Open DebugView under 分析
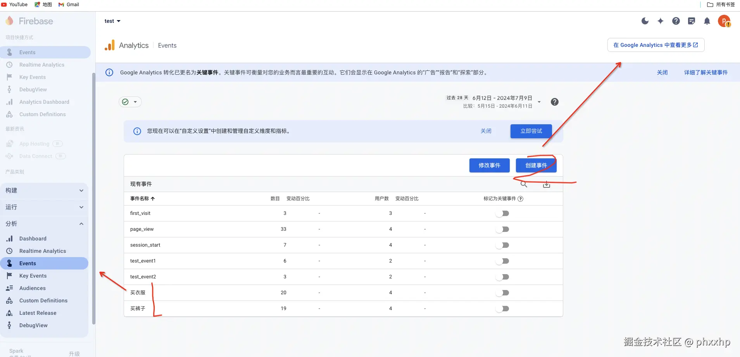 (44, 325)
